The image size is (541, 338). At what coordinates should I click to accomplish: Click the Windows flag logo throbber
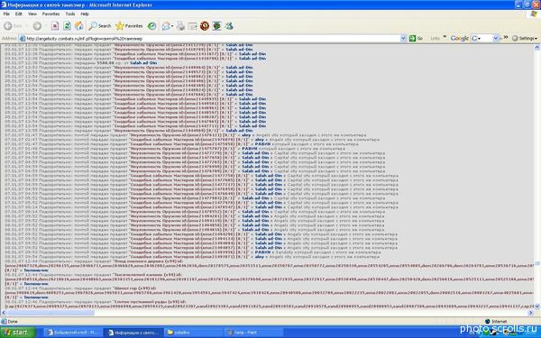(x=534, y=14)
